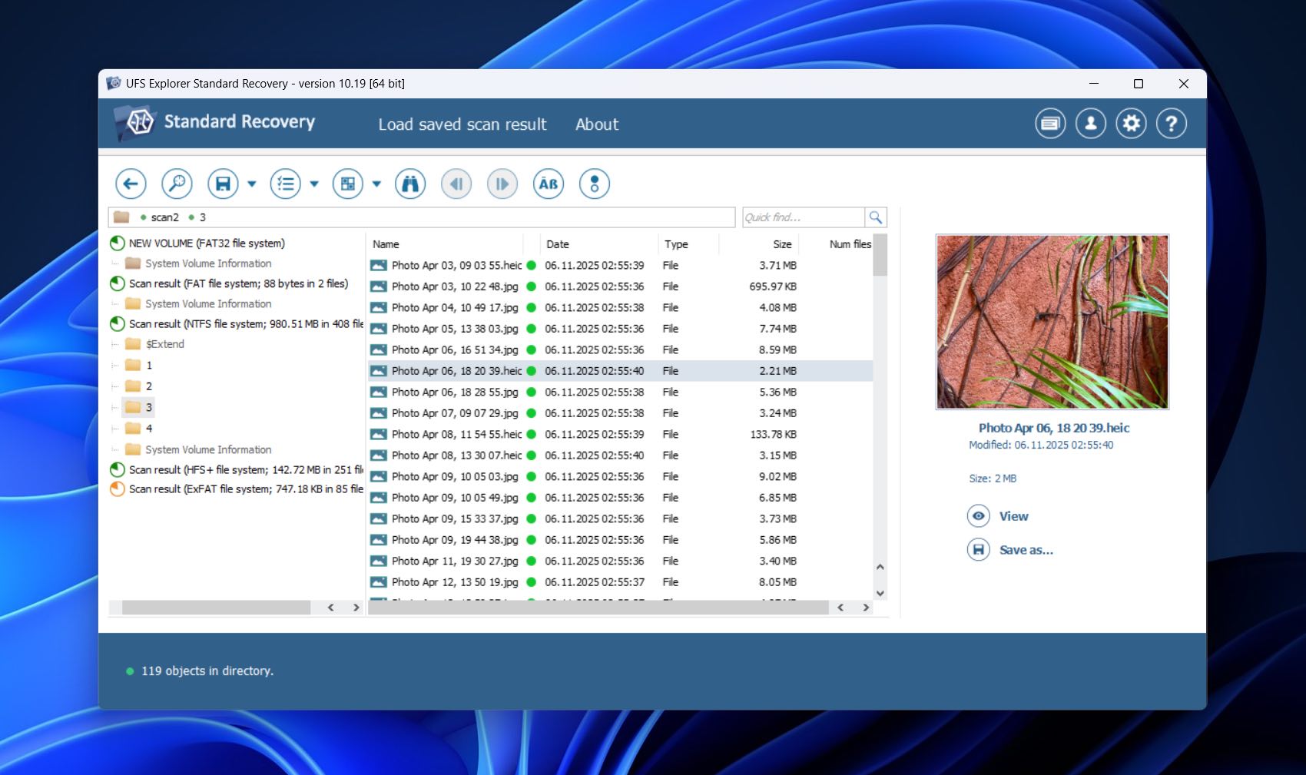Click the image preview thumbnail on the right
The height and width of the screenshot is (775, 1306).
point(1052,322)
